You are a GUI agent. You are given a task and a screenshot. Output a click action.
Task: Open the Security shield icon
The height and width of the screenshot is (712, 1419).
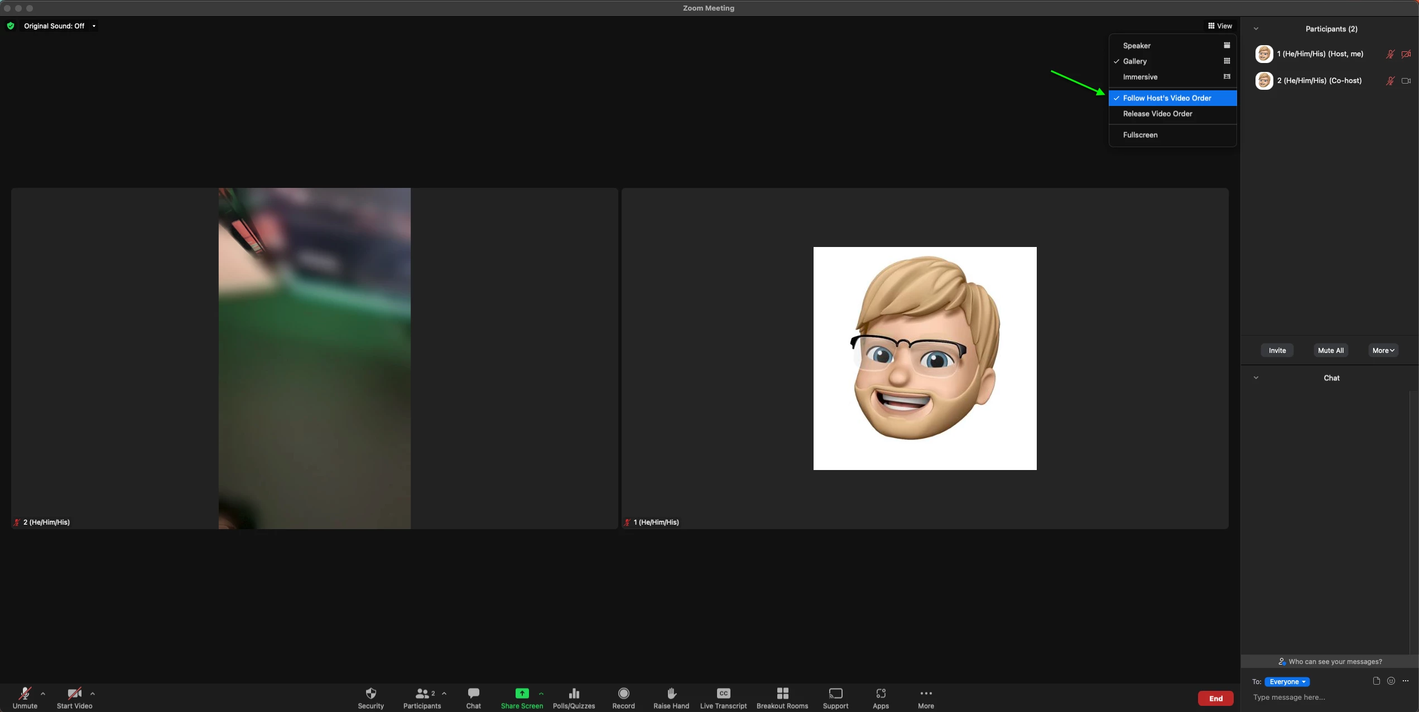pos(371,693)
